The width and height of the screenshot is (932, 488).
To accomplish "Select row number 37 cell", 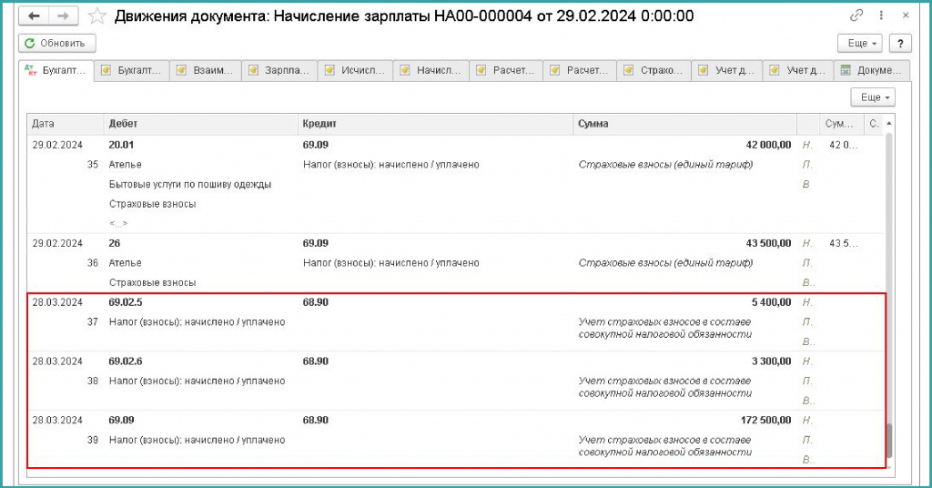I will [x=93, y=321].
